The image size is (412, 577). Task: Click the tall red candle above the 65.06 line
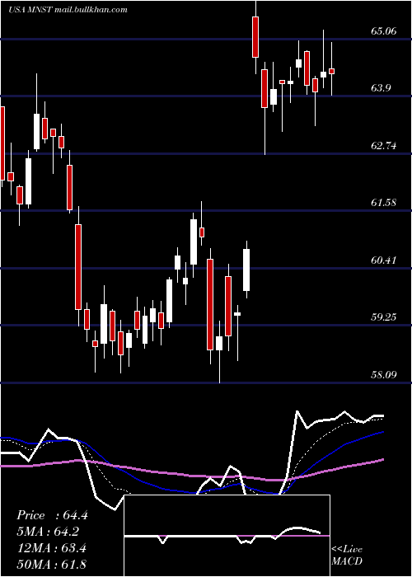[x=255, y=37]
